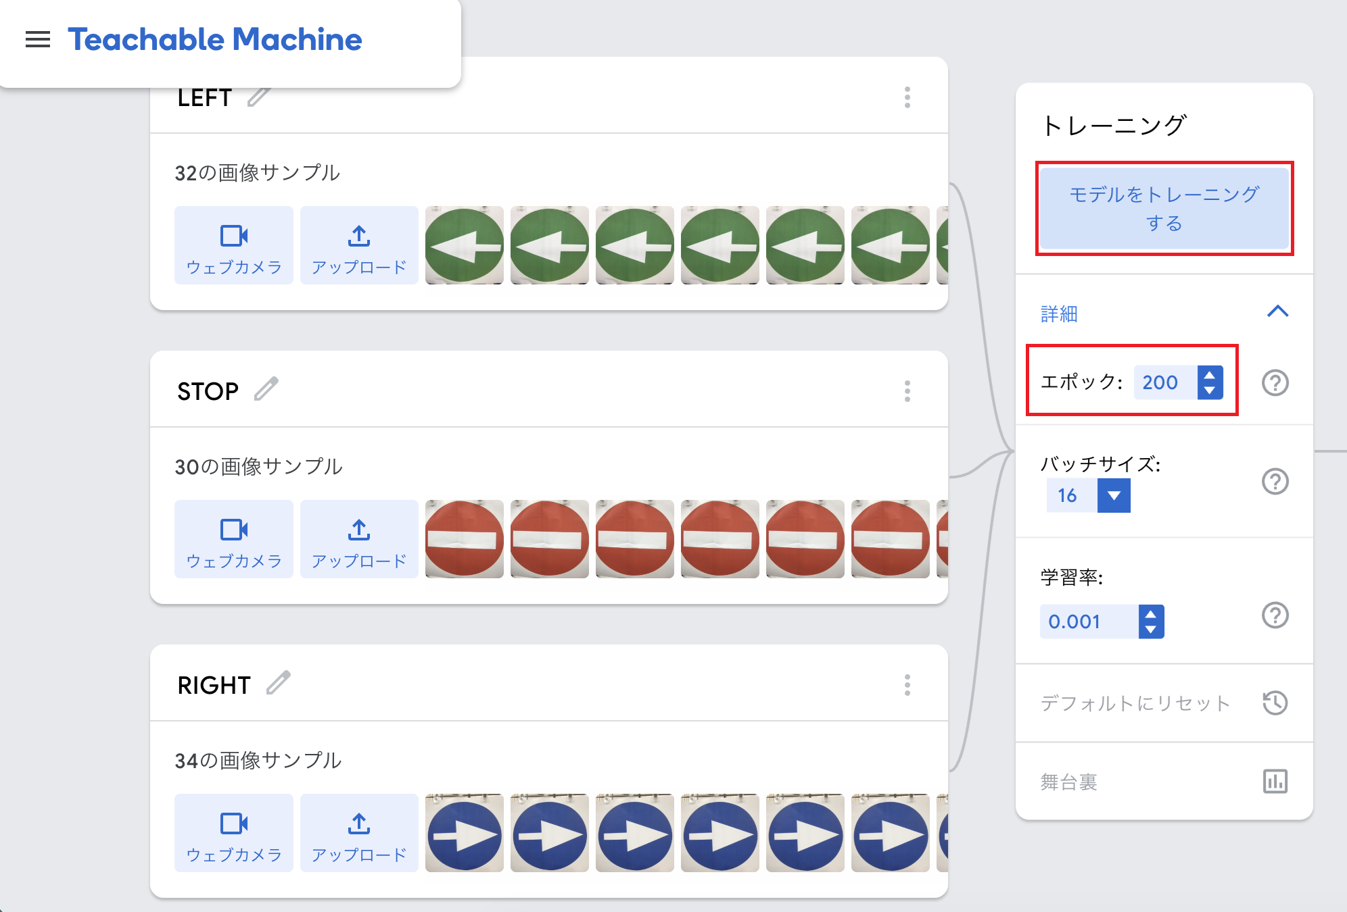Click the pencil icon to rename STOP class
This screenshot has height=912, width=1347.
pos(266,389)
